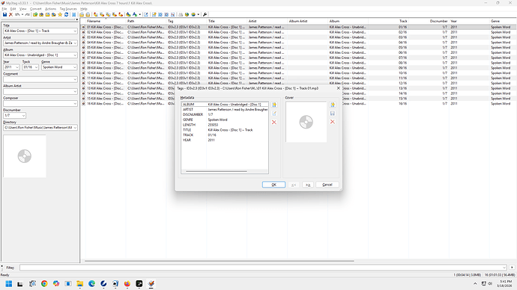Expand the Discnumber dropdown showing 1/7
517x290 pixels.
coord(23,115)
